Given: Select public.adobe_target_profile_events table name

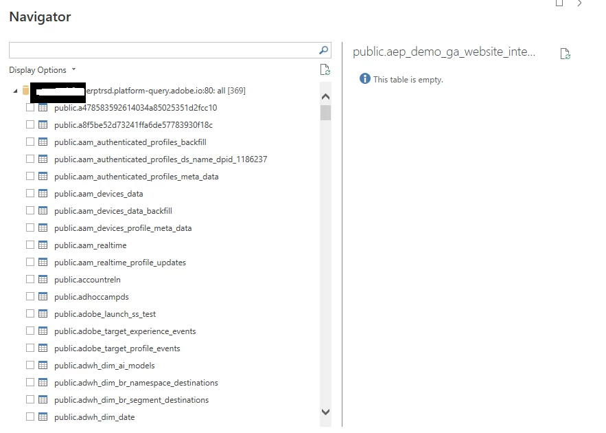Looking at the screenshot, I should pyautogui.click(x=117, y=348).
